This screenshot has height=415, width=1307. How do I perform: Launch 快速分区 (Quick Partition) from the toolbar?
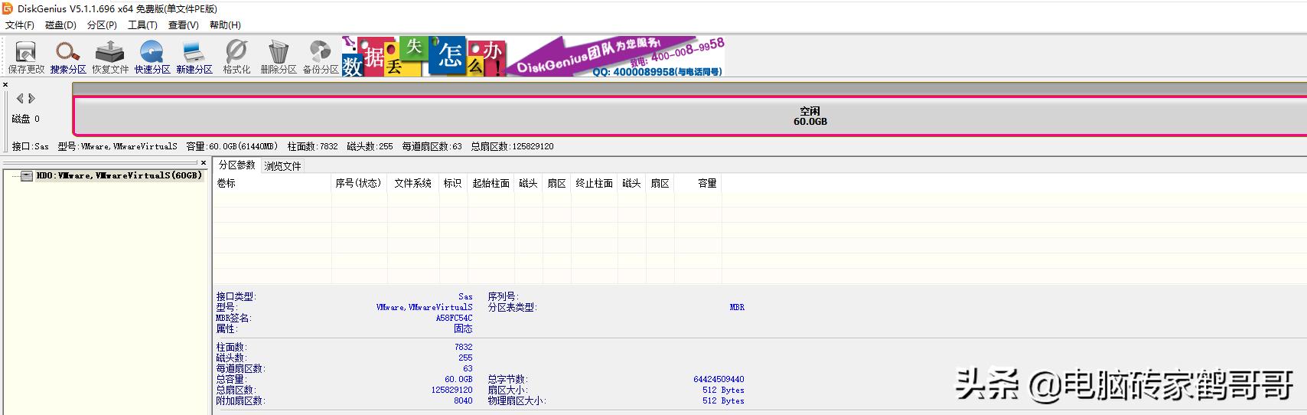point(152,56)
